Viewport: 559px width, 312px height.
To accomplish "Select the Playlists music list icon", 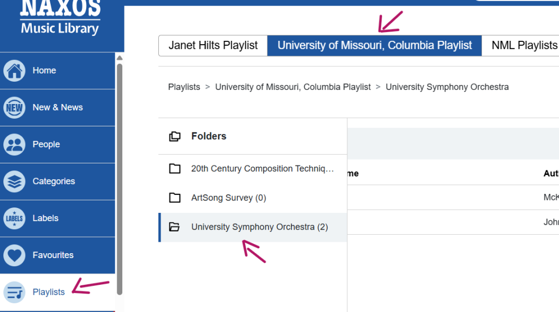I will tap(14, 292).
